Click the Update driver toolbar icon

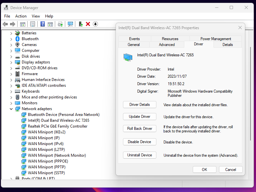(60, 24)
